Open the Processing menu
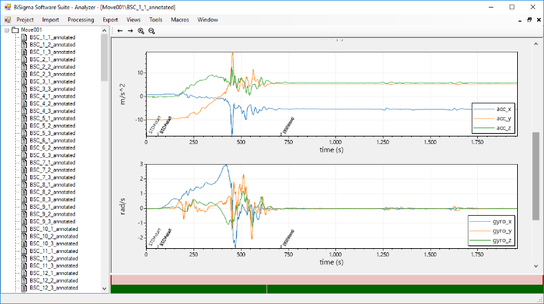Viewport: 544px width, 304px height. pos(81,20)
